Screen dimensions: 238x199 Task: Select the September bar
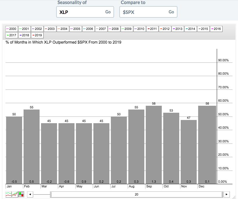pos(154,145)
